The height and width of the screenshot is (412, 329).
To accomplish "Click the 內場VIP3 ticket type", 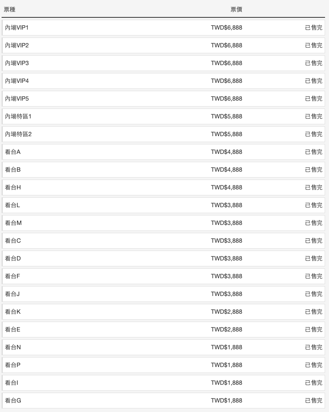I will tap(17, 63).
